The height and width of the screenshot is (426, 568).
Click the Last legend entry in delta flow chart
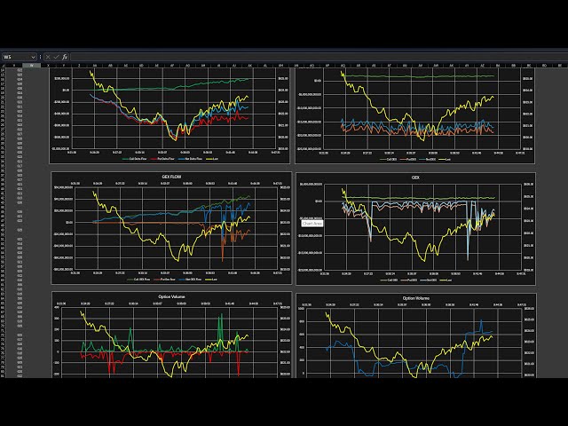212,159
